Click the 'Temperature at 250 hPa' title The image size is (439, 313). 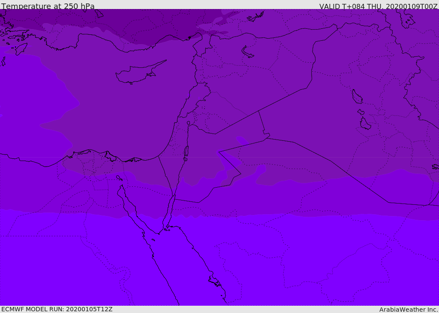coord(48,6)
